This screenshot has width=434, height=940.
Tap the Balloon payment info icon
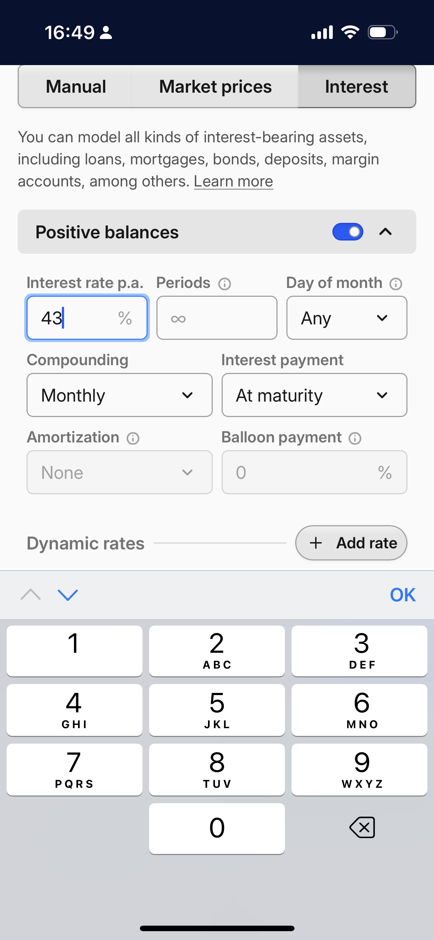click(355, 438)
